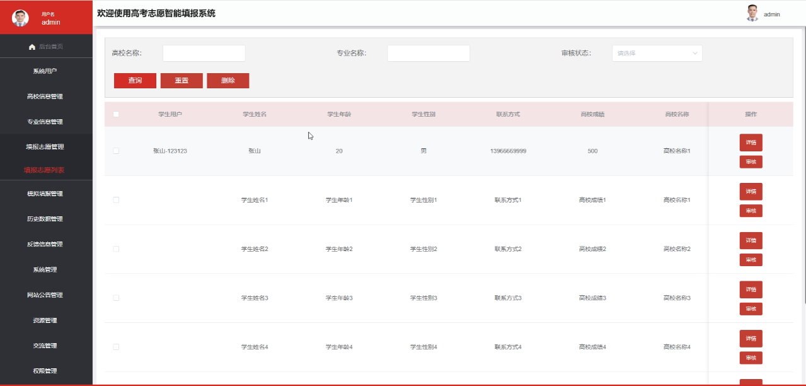Expand the 交流管理 menu
Image resolution: width=806 pixels, height=386 pixels.
pyautogui.click(x=46, y=346)
